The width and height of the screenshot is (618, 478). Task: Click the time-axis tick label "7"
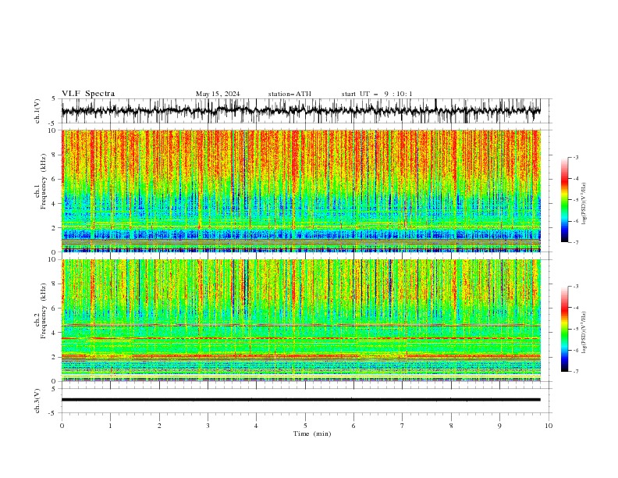[x=403, y=426]
